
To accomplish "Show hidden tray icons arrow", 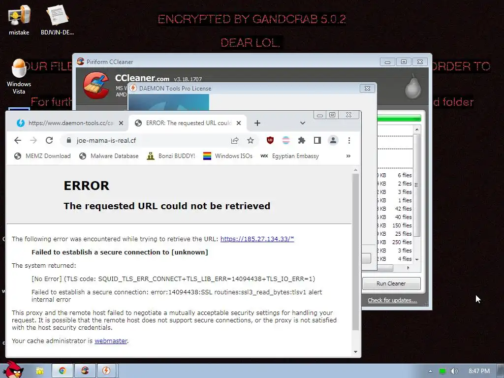I will pos(430,371).
